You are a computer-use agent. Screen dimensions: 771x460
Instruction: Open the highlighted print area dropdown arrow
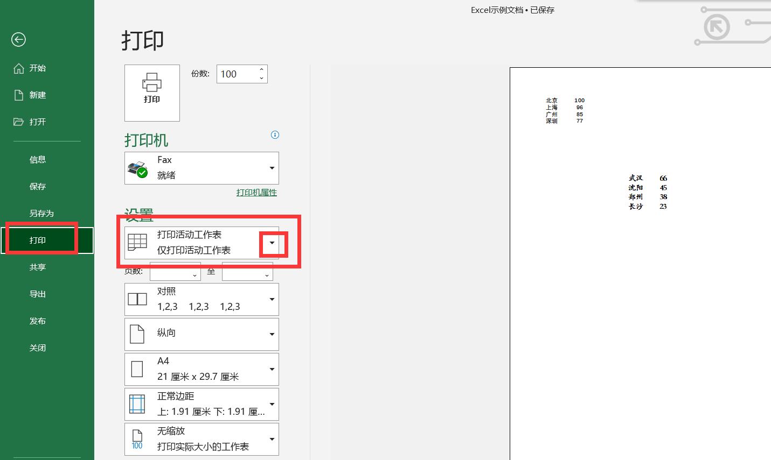pos(273,243)
